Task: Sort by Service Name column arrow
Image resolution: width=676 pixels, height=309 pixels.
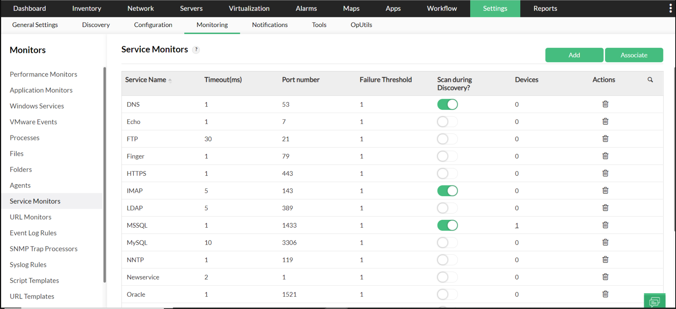Action: click(x=170, y=80)
